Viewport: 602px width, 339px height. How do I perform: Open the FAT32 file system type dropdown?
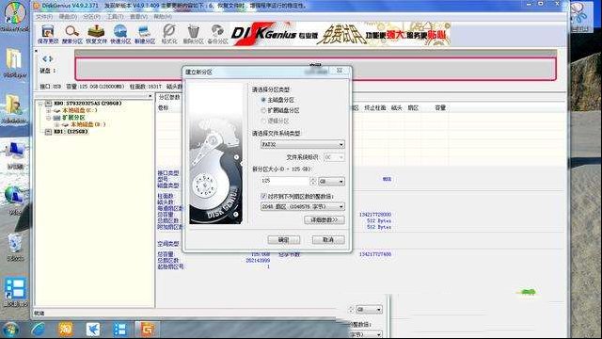tap(303, 144)
